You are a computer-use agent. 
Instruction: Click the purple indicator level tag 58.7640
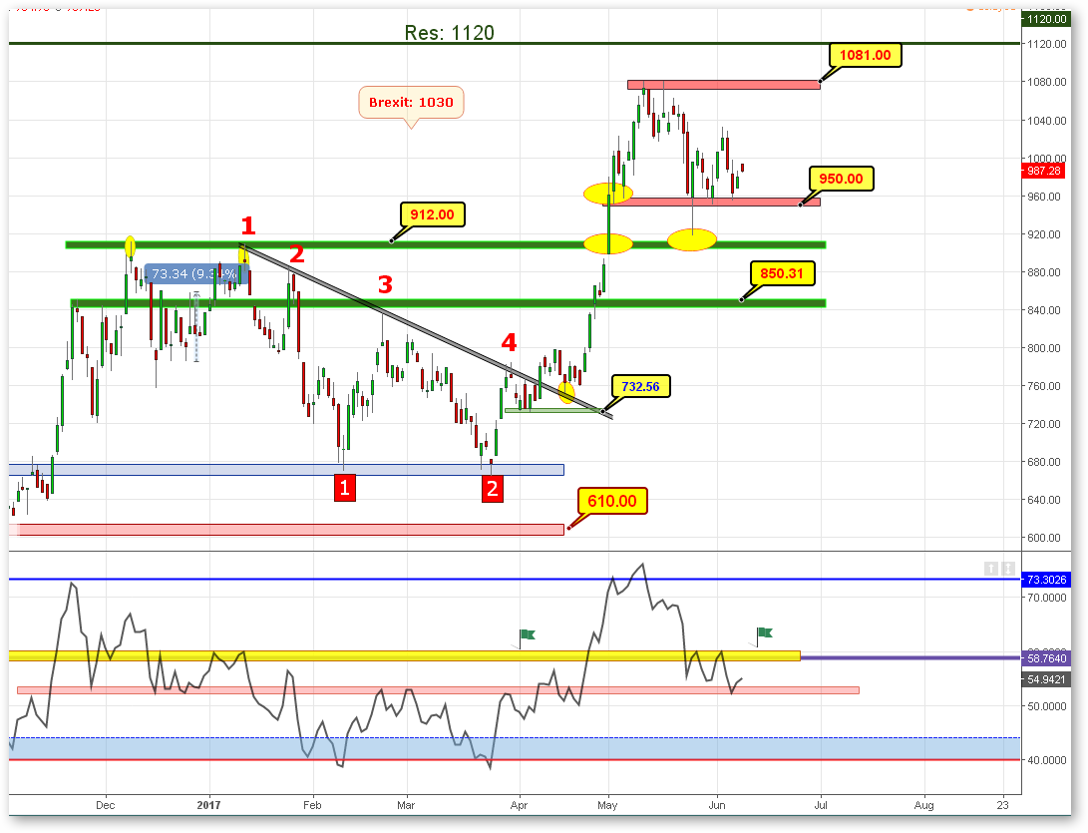(x=1046, y=658)
